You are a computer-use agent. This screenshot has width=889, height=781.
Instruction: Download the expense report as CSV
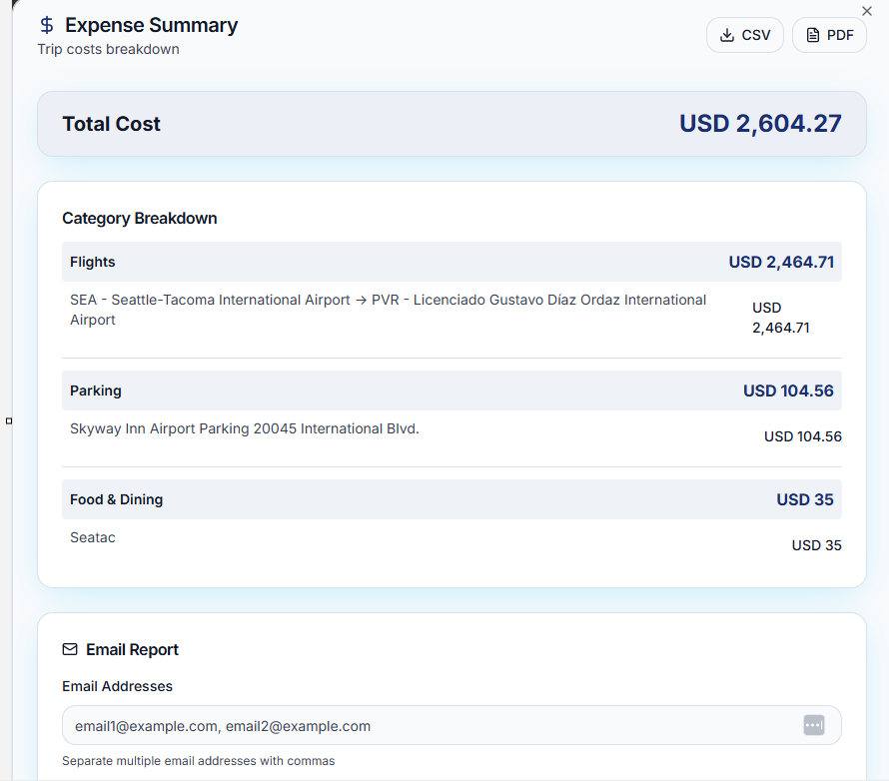point(744,35)
